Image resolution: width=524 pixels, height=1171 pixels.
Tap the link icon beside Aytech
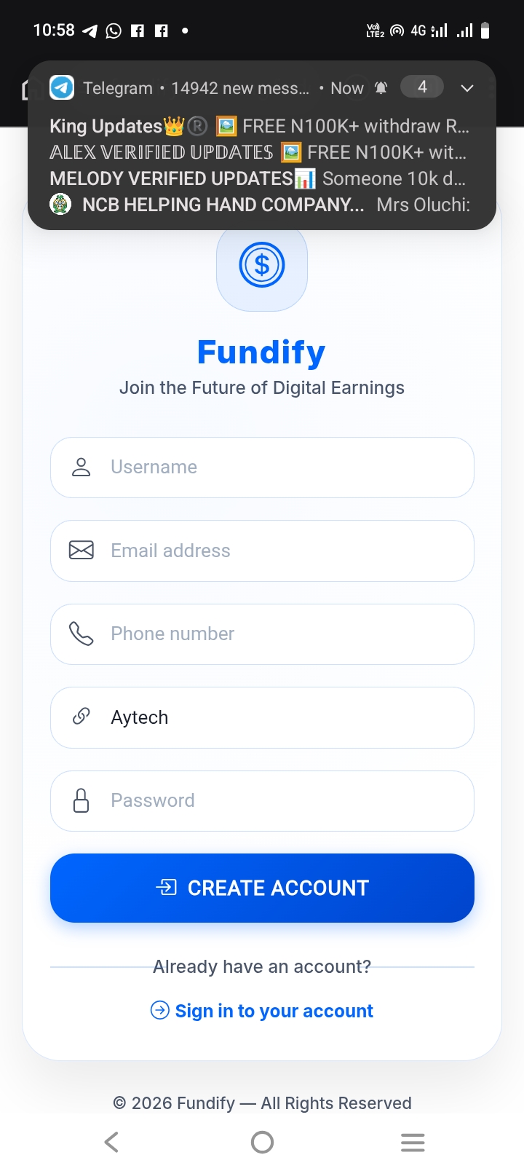pyautogui.click(x=82, y=717)
